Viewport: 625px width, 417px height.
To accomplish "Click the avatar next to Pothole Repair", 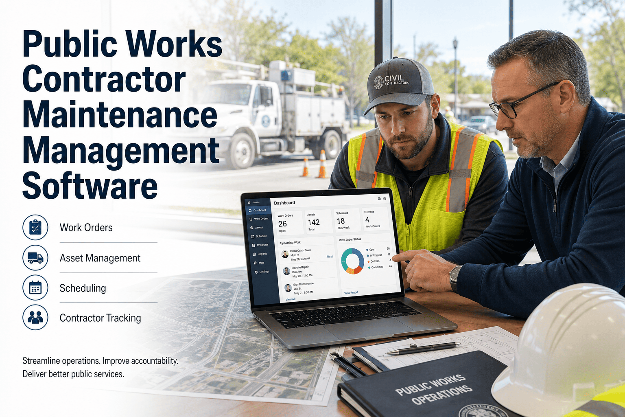I will click(x=286, y=271).
